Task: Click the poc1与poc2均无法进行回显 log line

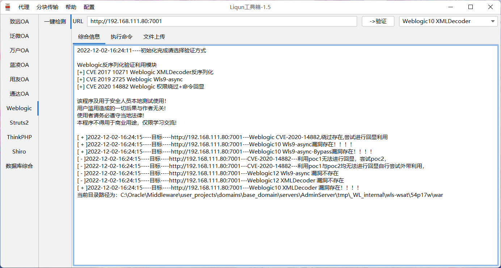Action: coord(250,166)
